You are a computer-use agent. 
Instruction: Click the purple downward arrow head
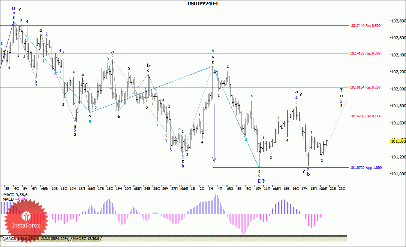point(214,160)
